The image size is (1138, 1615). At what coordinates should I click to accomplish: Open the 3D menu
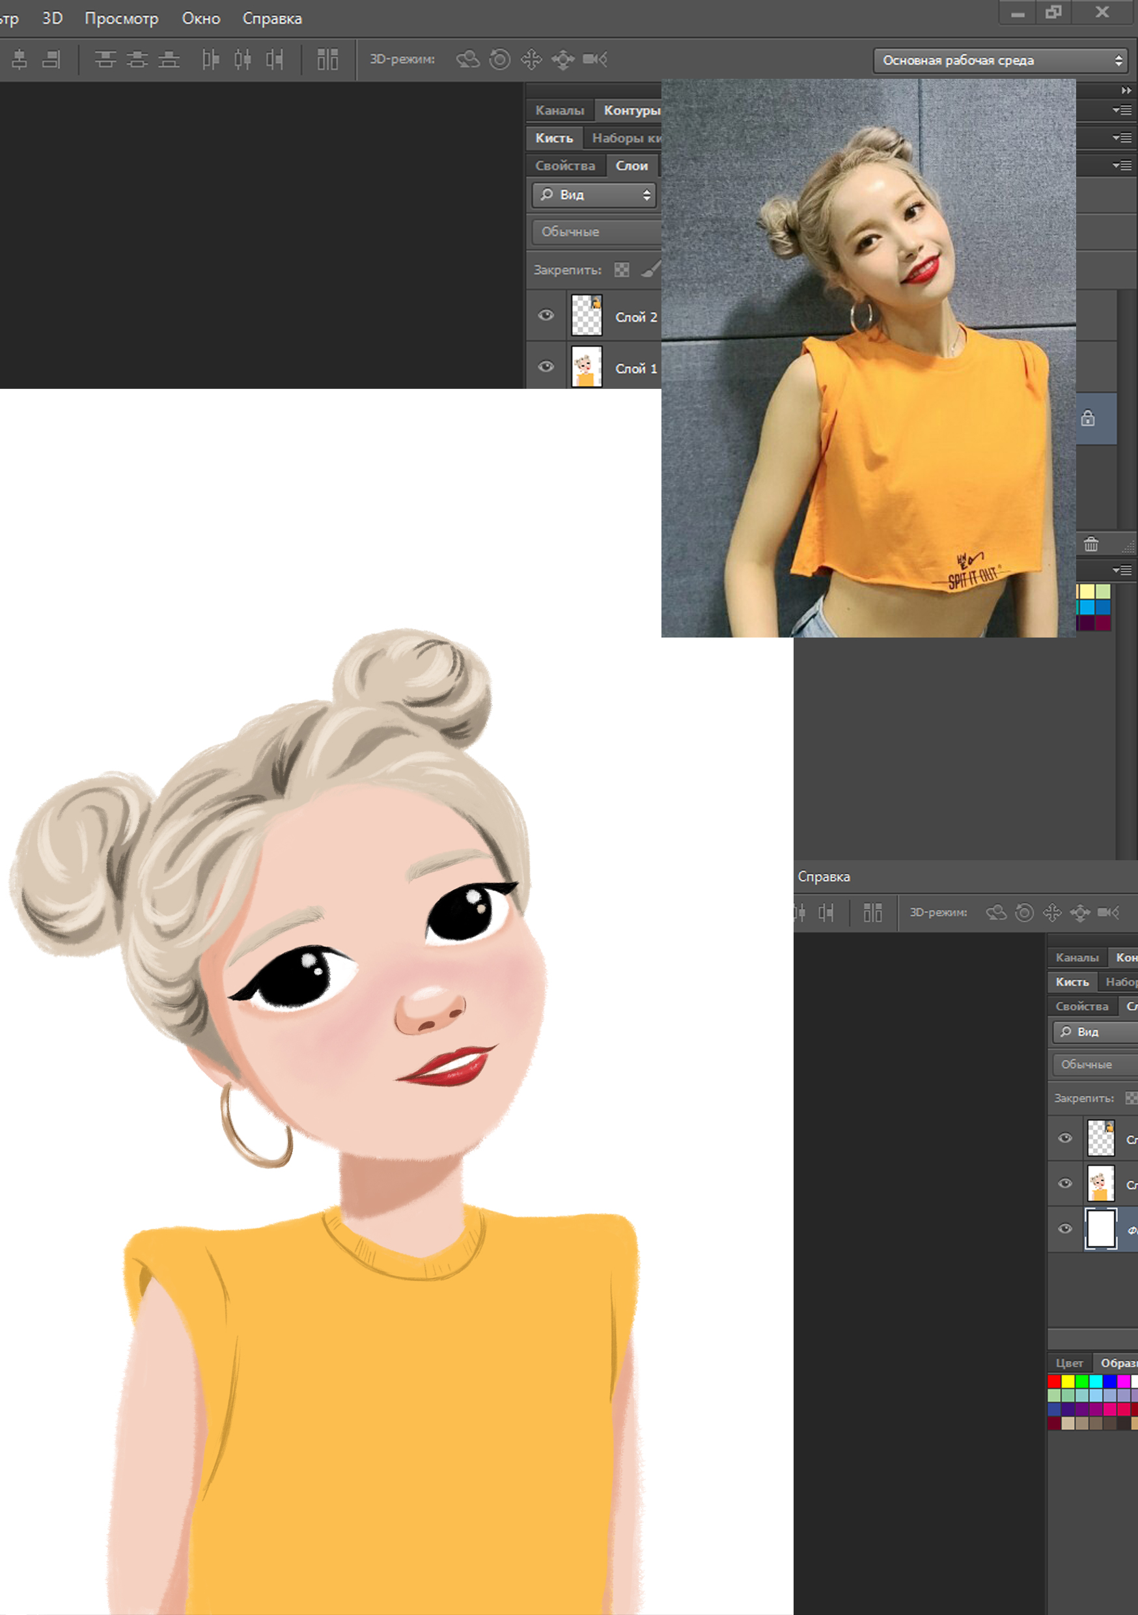pyautogui.click(x=52, y=18)
